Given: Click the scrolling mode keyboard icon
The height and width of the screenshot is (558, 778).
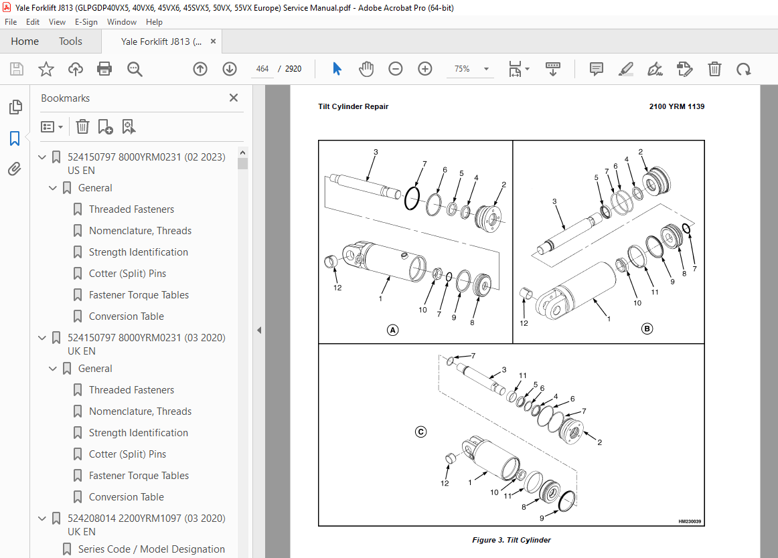Looking at the screenshot, I should pos(553,69).
